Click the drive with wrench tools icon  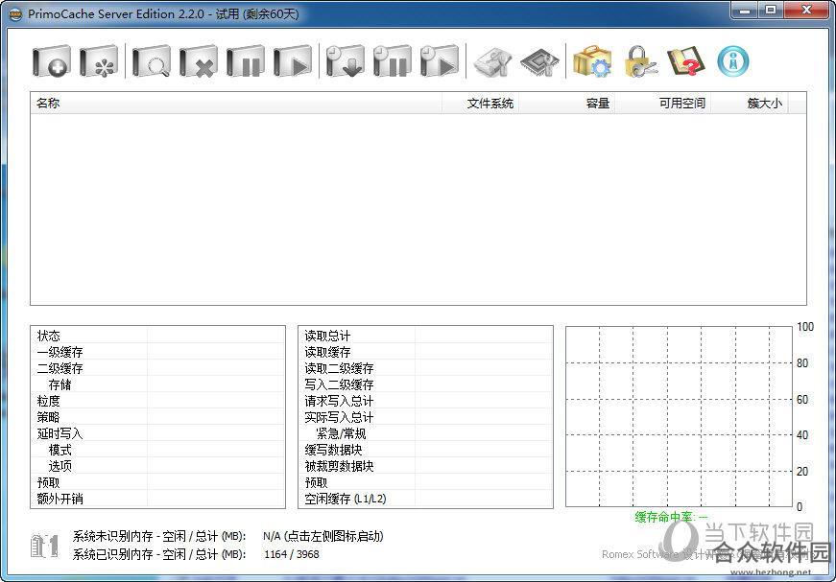[x=492, y=61]
